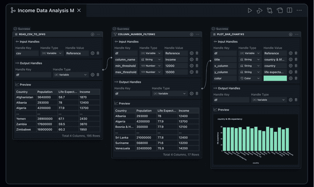314x187 pixels.
Task: Open more menu on COLUMN_NUMBER_FILTER#2 header
Action: point(197,34)
